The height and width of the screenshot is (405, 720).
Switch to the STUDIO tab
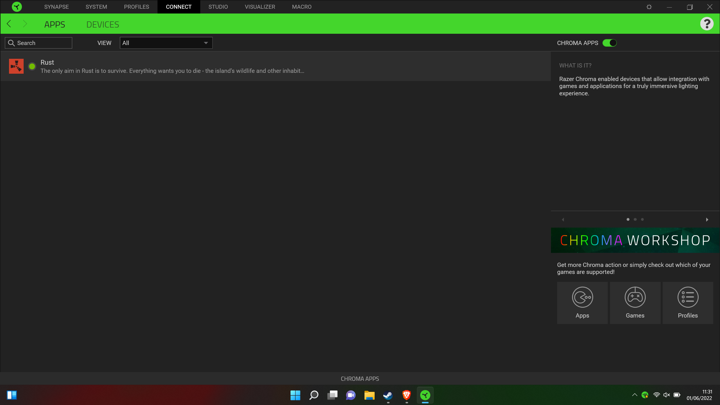tap(218, 7)
